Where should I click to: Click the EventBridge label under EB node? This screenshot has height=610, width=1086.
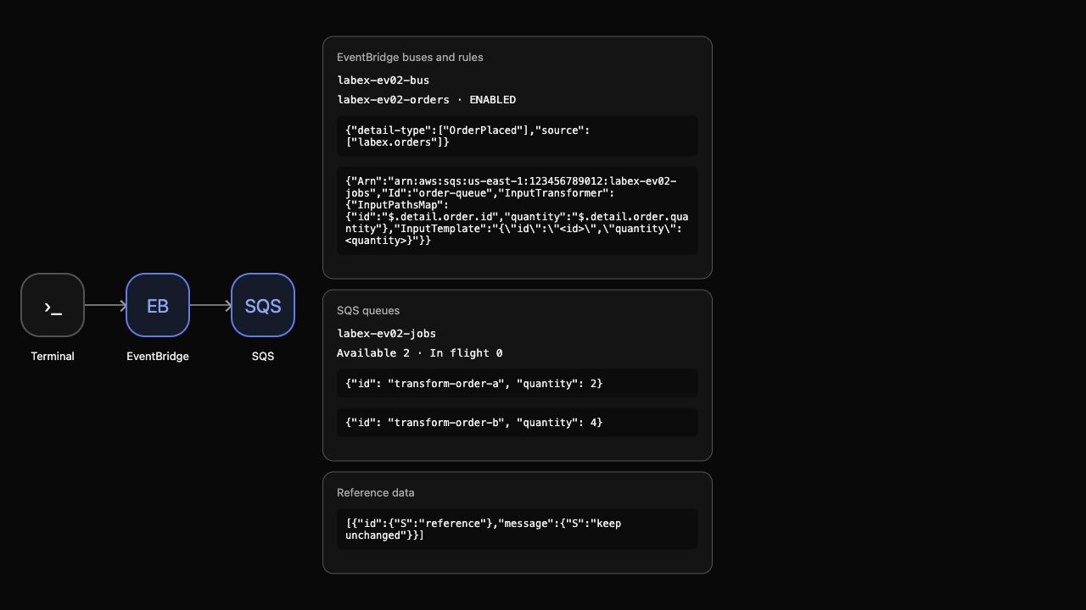click(158, 357)
